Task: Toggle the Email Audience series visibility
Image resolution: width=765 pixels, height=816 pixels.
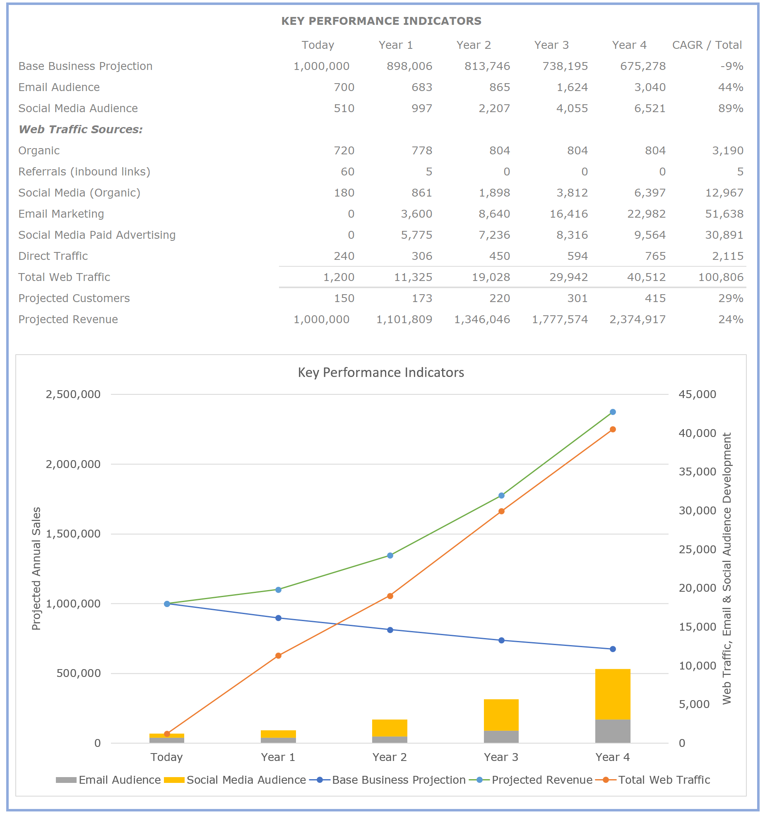Action: tap(119, 780)
